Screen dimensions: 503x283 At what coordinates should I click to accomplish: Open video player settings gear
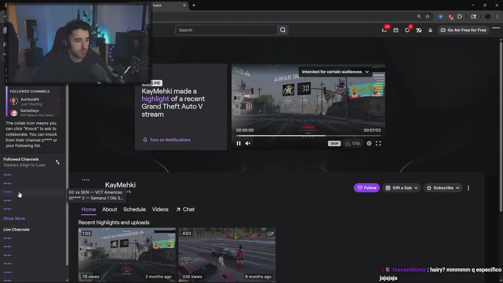(x=369, y=143)
